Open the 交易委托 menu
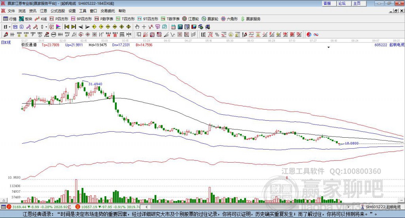Viewport: 405px width, 218px height. 108,11
